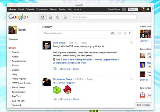Open Web from the top bar

point(70,9)
